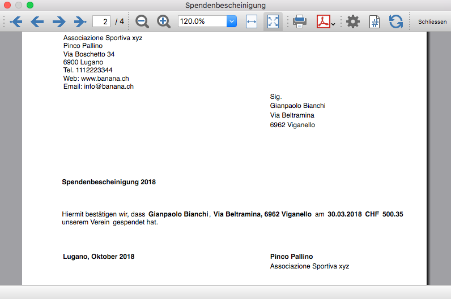
Task: Click the red close window button
Action: tap(7, 5)
